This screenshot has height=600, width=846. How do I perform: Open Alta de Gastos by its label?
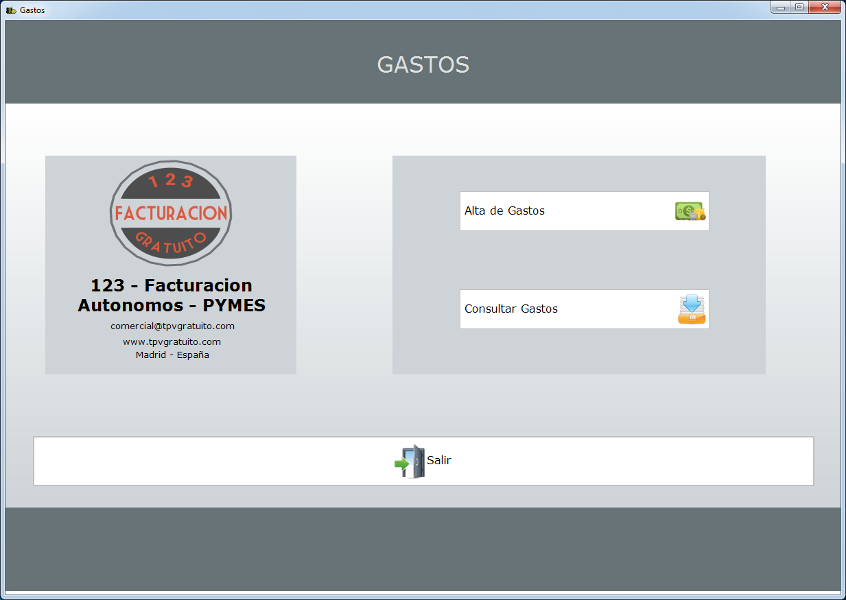pos(504,211)
